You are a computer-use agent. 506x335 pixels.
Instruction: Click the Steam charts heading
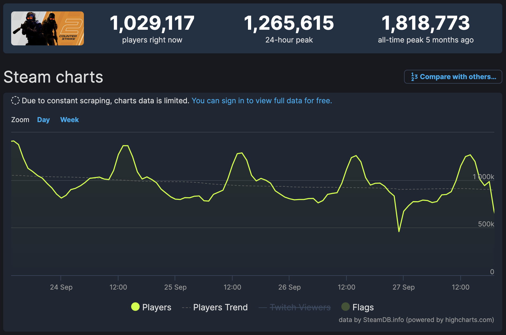(53, 77)
